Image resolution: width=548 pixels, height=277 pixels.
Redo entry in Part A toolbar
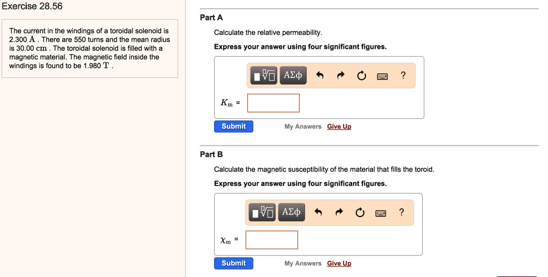point(340,76)
